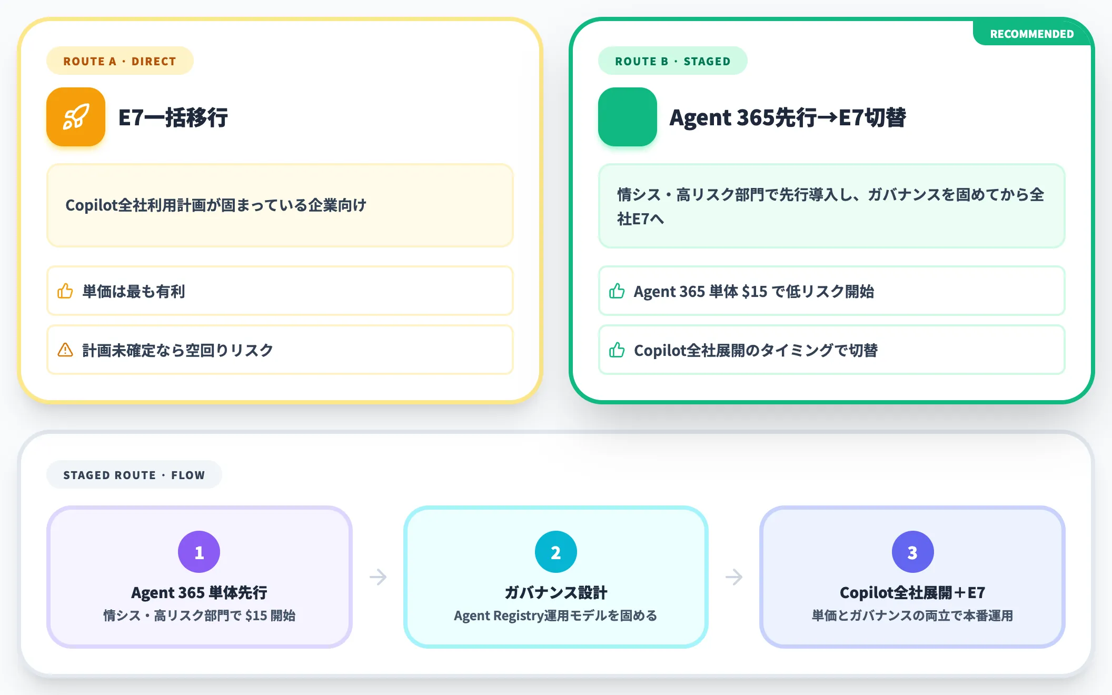Click the purple step 1 circle
Viewport: 1112px width, 695px height.
pos(199,552)
